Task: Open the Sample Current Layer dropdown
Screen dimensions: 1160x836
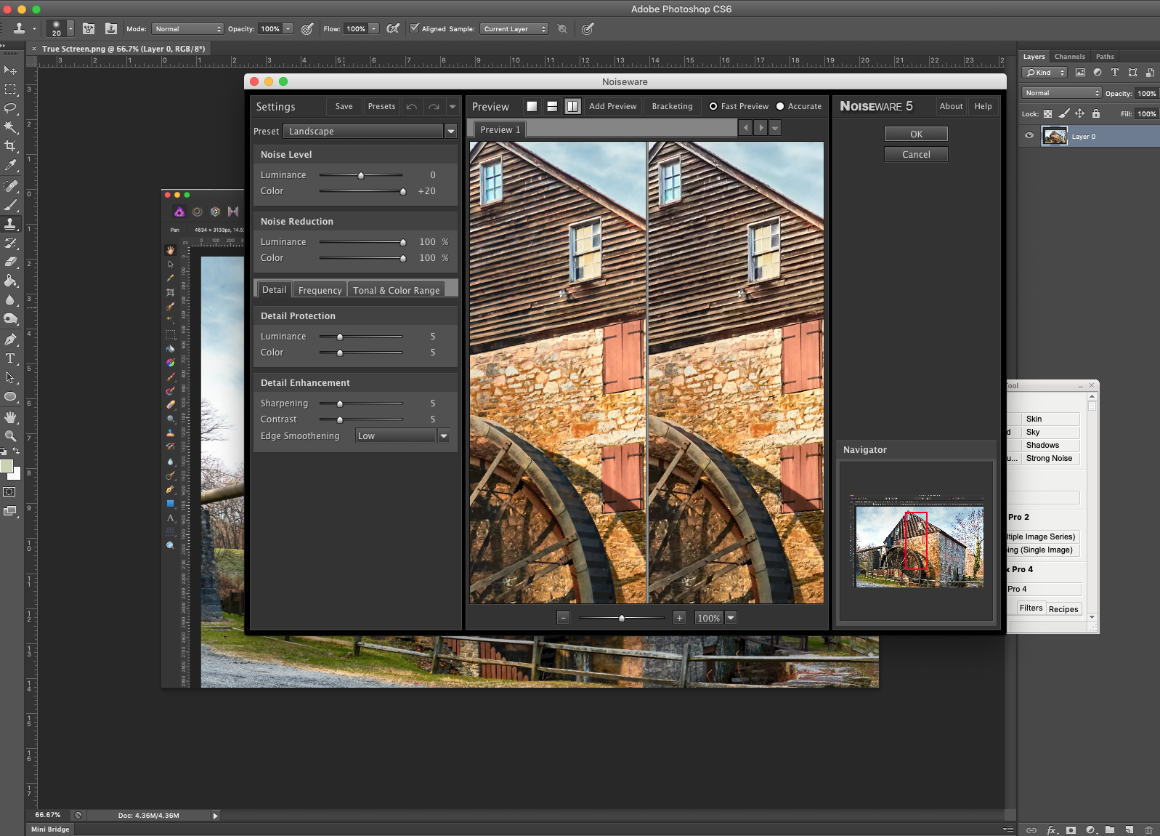Action: coord(514,29)
